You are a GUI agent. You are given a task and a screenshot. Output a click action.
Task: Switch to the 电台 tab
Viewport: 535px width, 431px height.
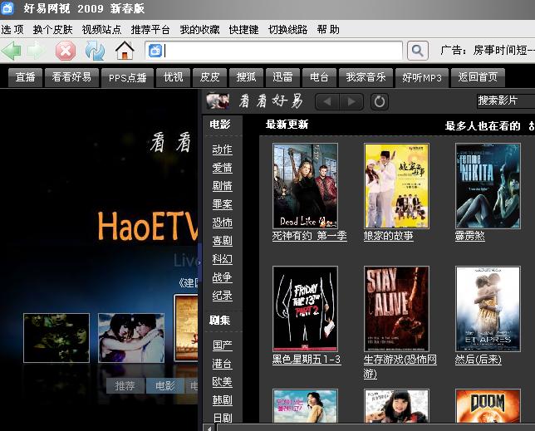point(319,77)
